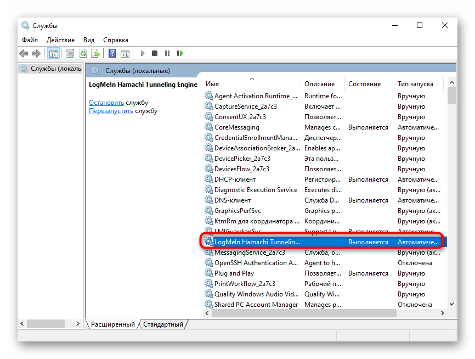Open the Вид menu

(89, 40)
